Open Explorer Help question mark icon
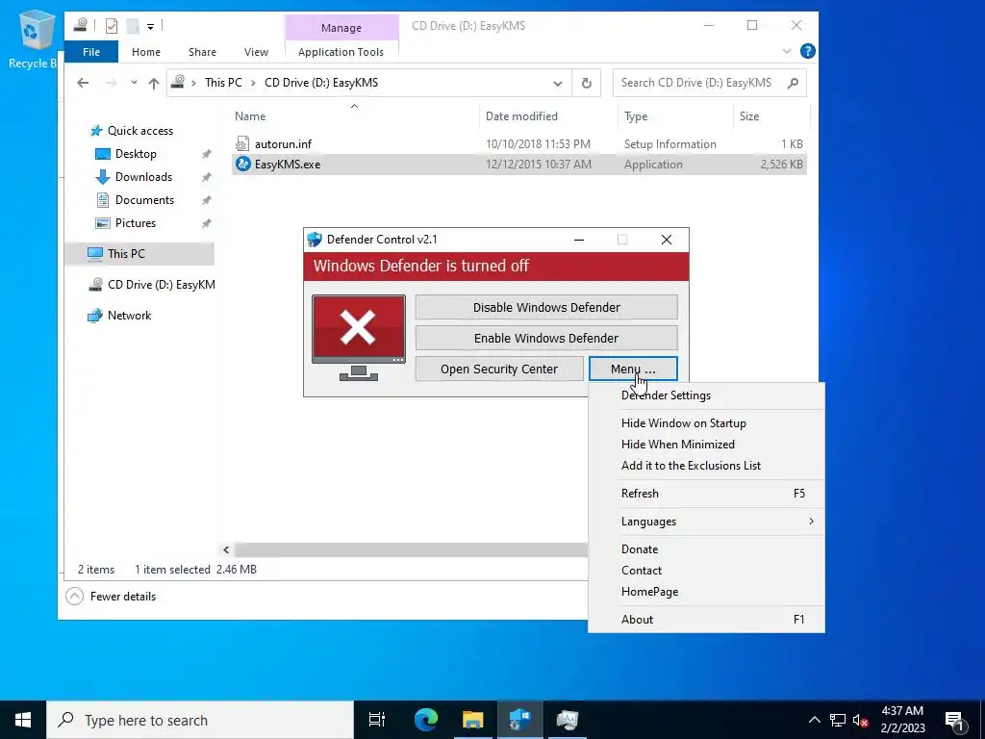Screen dimensions: 985x739 (x=808, y=51)
